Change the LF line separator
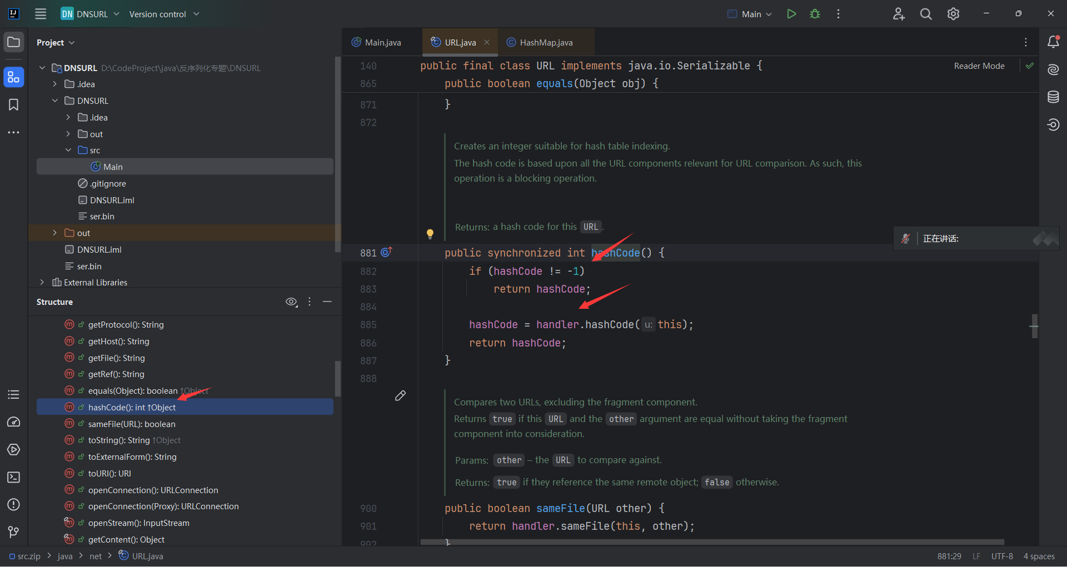This screenshot has height=567, width=1067. (976, 556)
